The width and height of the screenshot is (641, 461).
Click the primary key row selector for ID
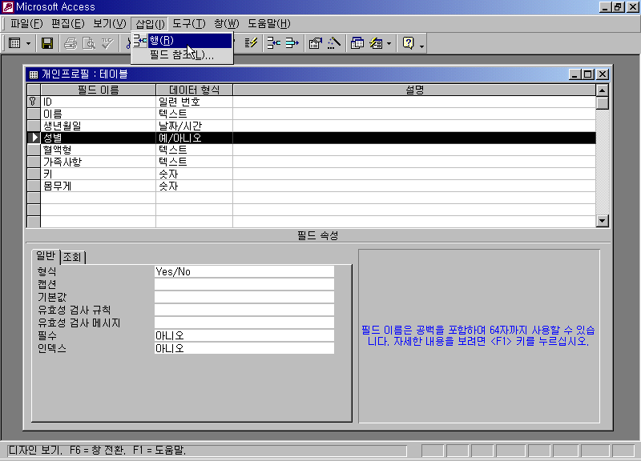(x=34, y=102)
